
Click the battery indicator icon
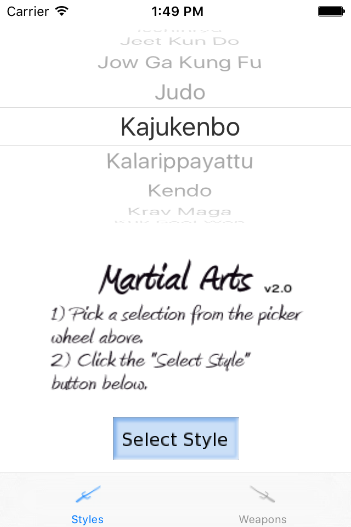coord(330,11)
